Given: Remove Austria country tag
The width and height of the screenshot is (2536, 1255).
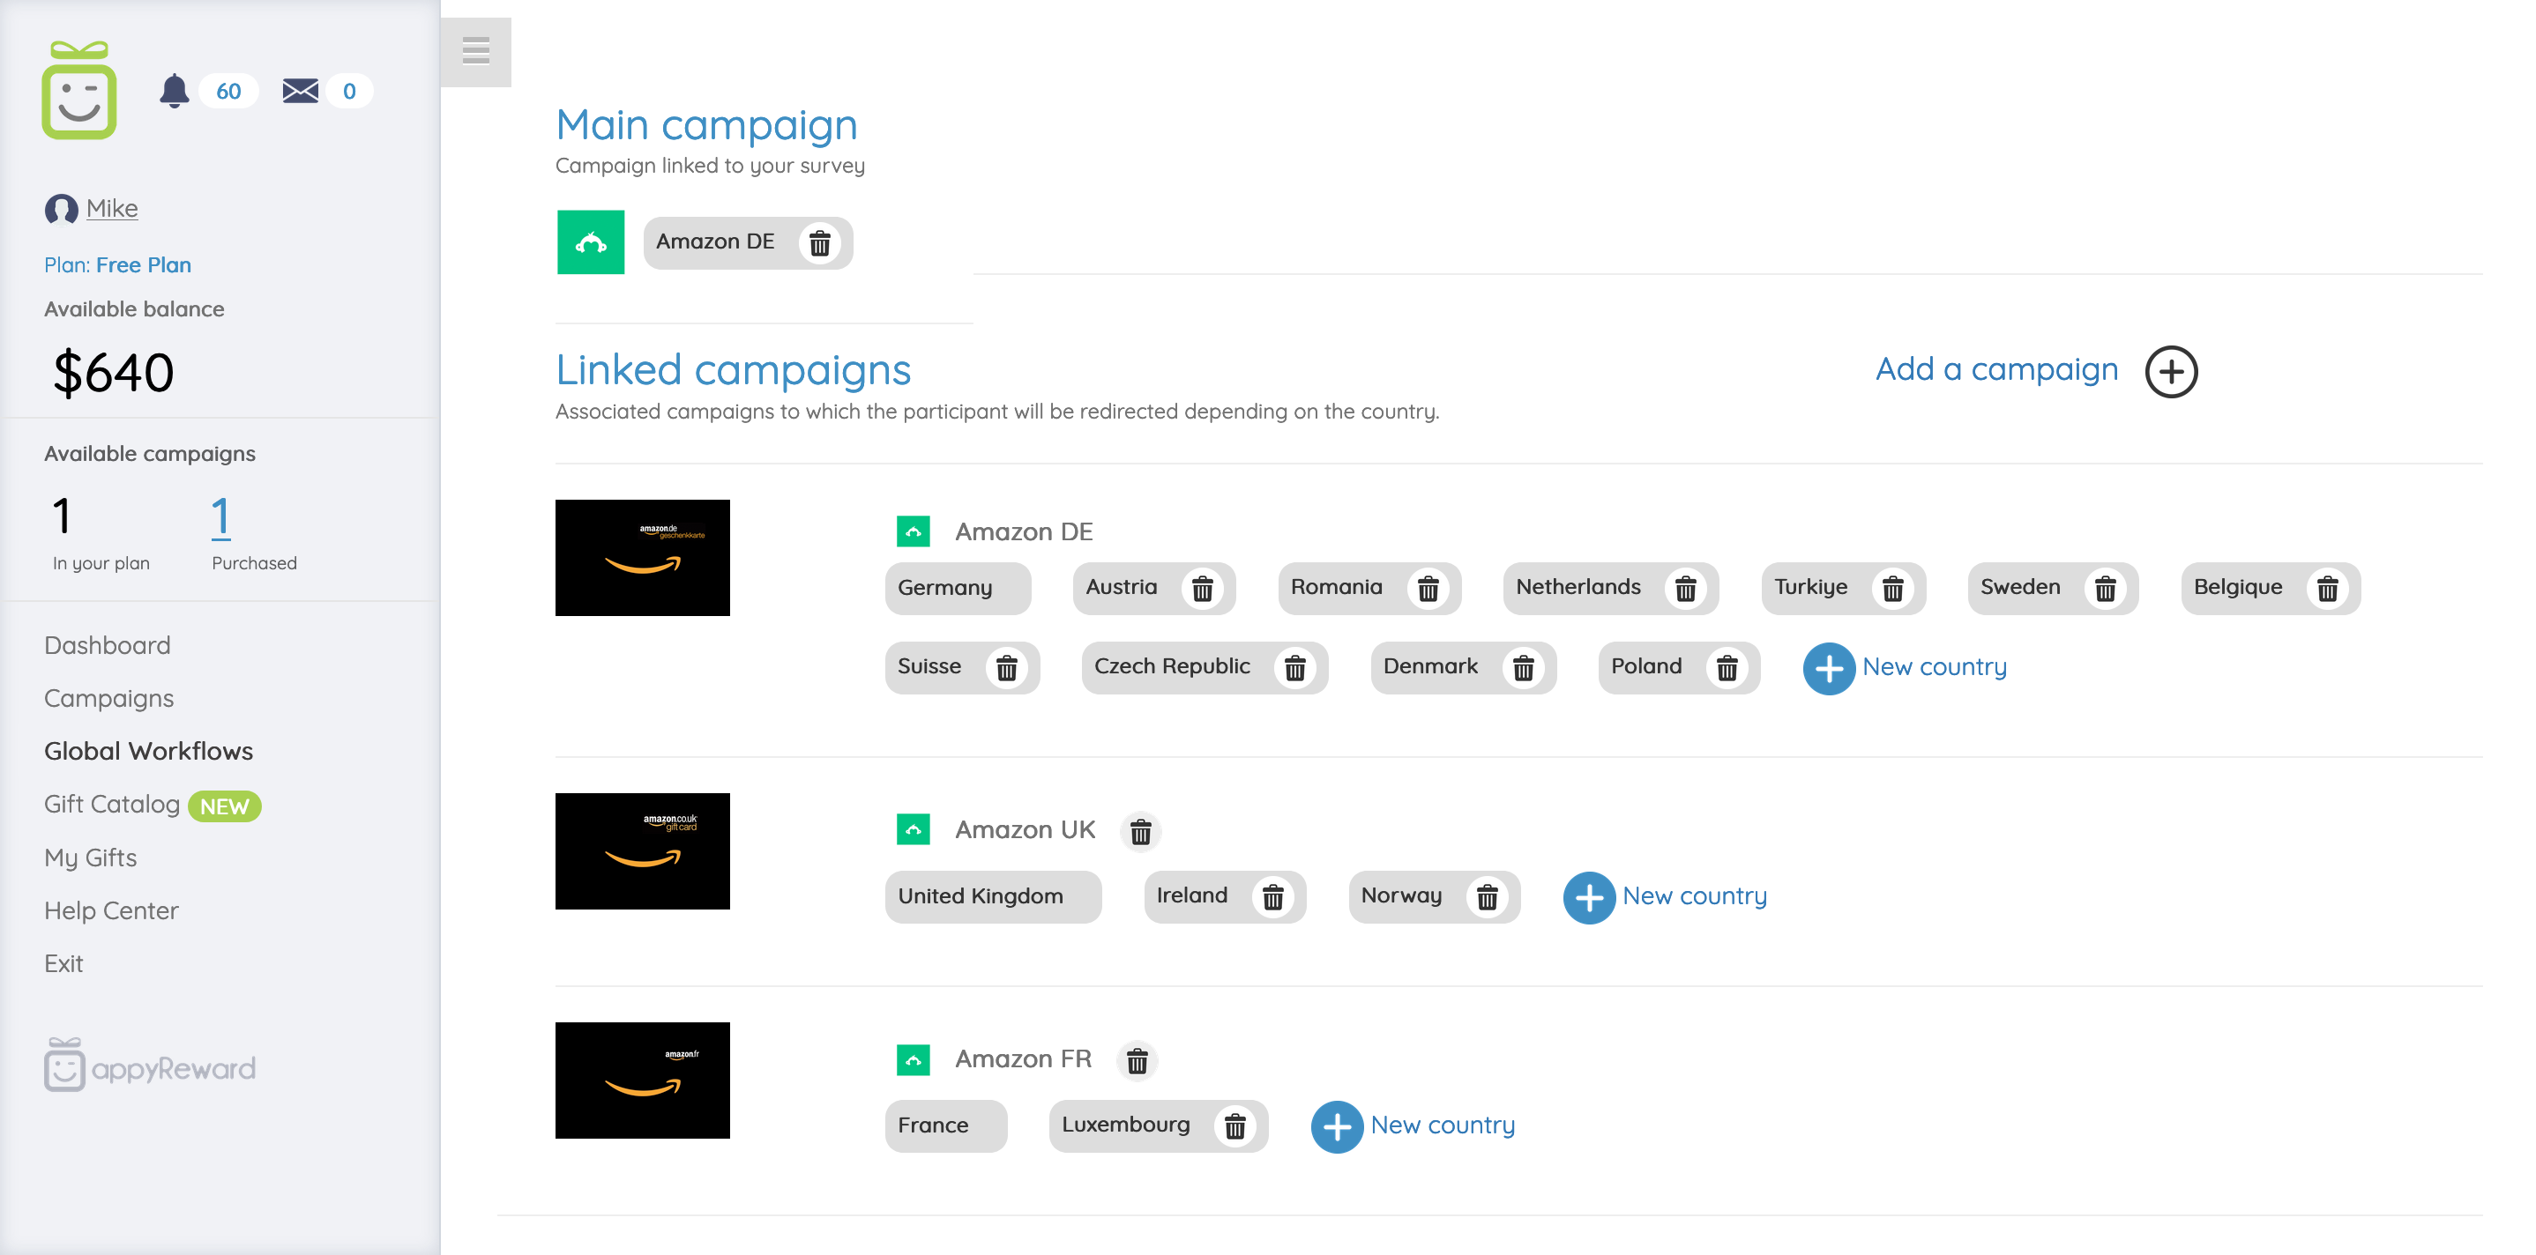Looking at the screenshot, I should tap(1202, 589).
